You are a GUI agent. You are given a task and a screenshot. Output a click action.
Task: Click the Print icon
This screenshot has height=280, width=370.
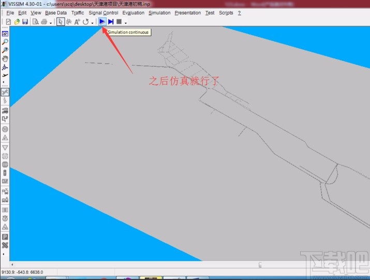[x=44, y=22]
